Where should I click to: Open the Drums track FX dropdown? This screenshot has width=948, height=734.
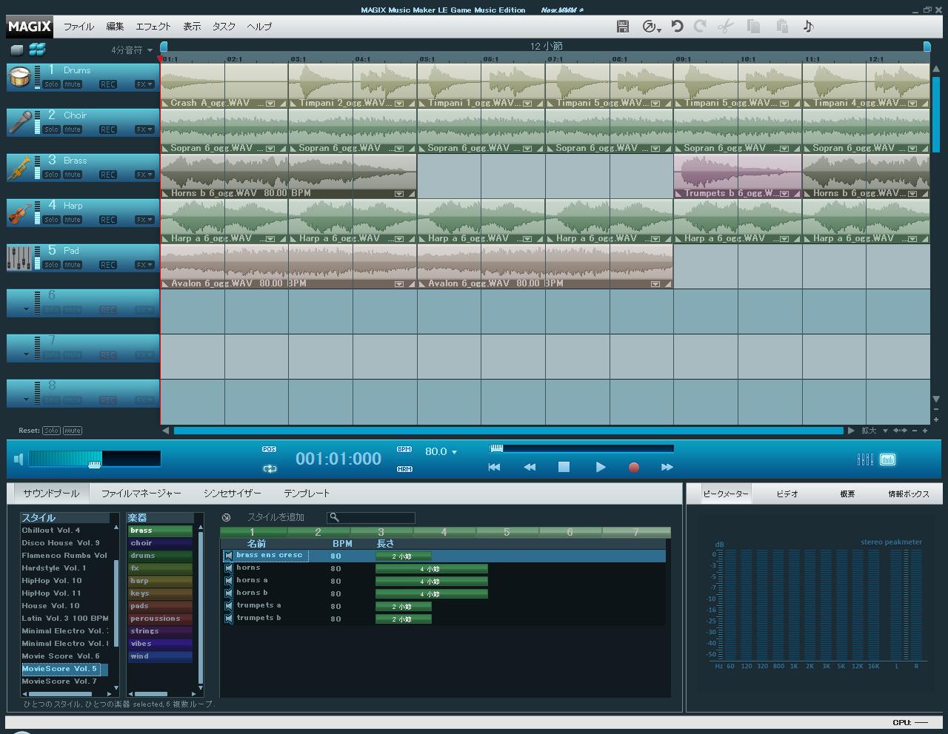click(144, 84)
